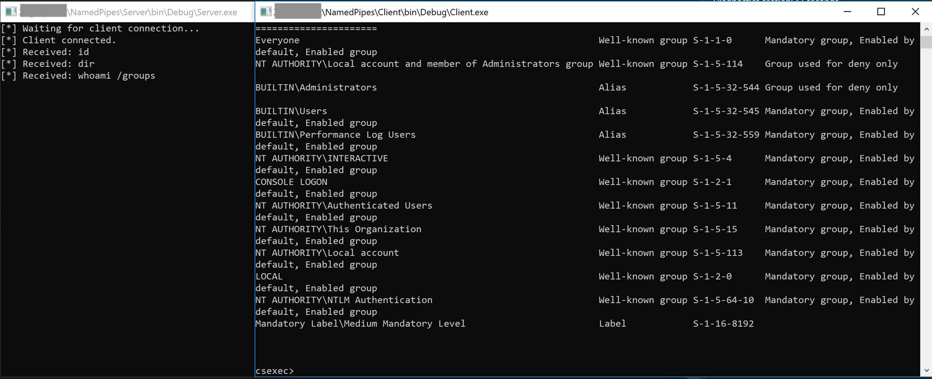Click 'Received: whoami /groups' in Server window
The width and height of the screenshot is (932, 379).
pos(89,75)
